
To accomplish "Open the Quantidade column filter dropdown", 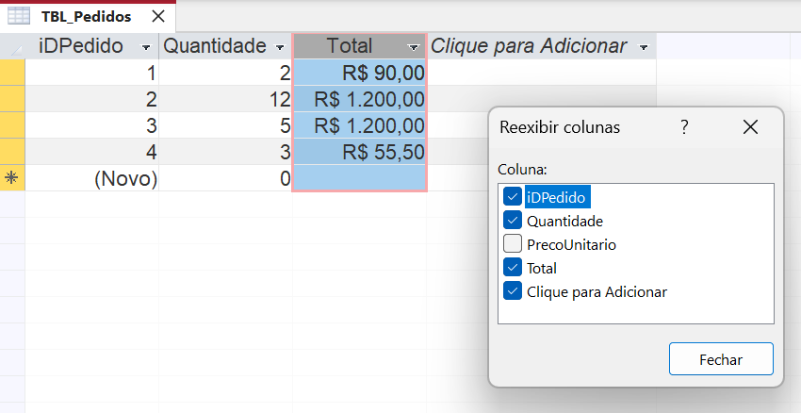I will point(280,47).
